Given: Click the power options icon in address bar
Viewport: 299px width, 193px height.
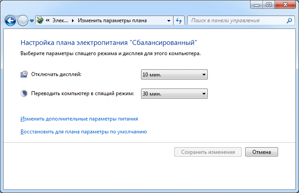Looking at the screenshot, I should pyautogui.click(x=40, y=20).
